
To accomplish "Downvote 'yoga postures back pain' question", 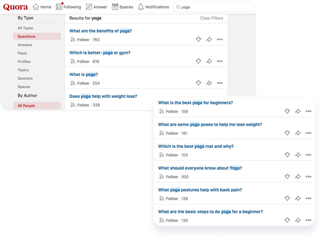I will click(287, 198).
